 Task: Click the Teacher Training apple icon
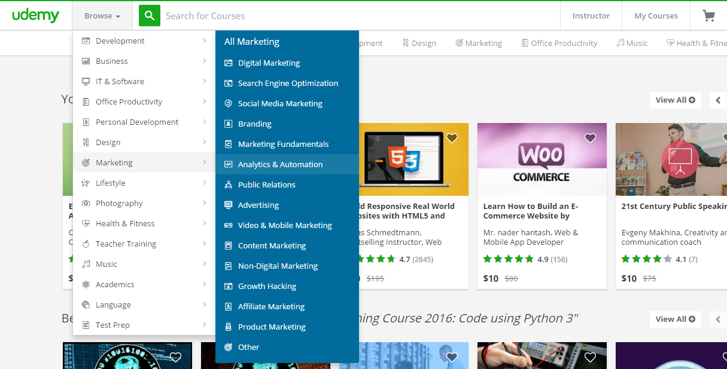click(86, 244)
